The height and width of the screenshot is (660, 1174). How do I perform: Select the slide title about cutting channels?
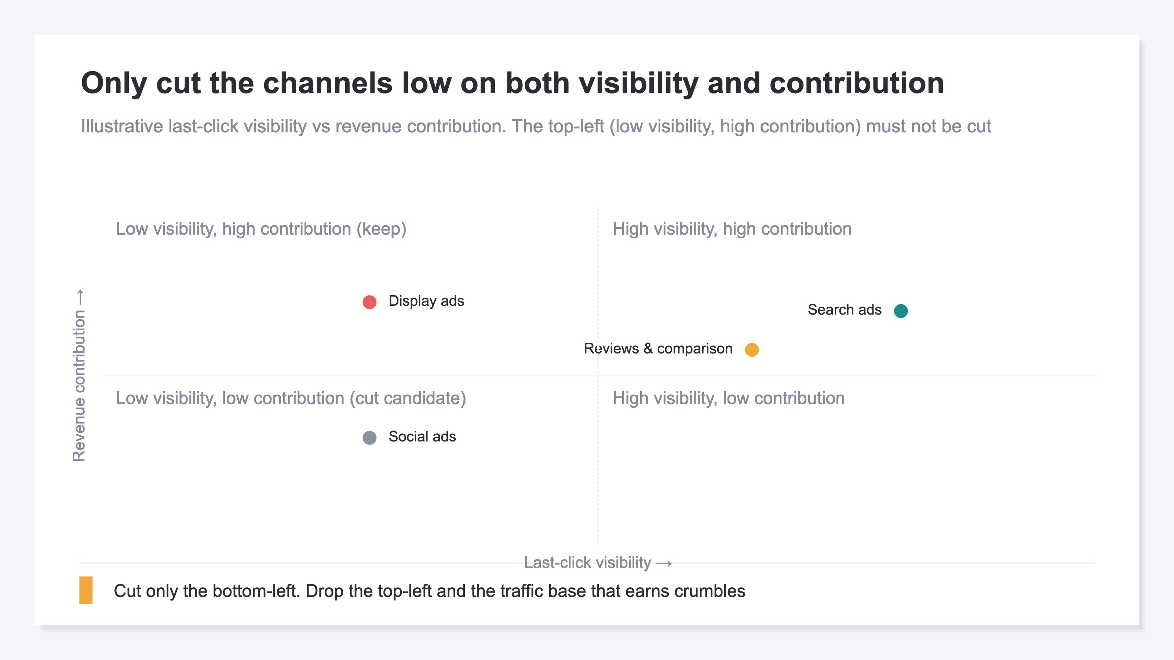coord(512,83)
